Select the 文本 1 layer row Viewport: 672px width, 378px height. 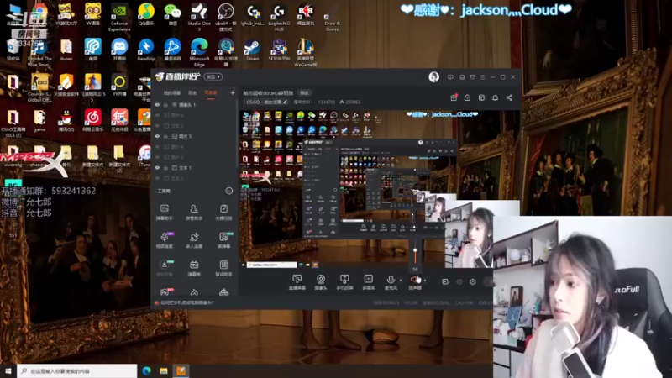coord(195,167)
